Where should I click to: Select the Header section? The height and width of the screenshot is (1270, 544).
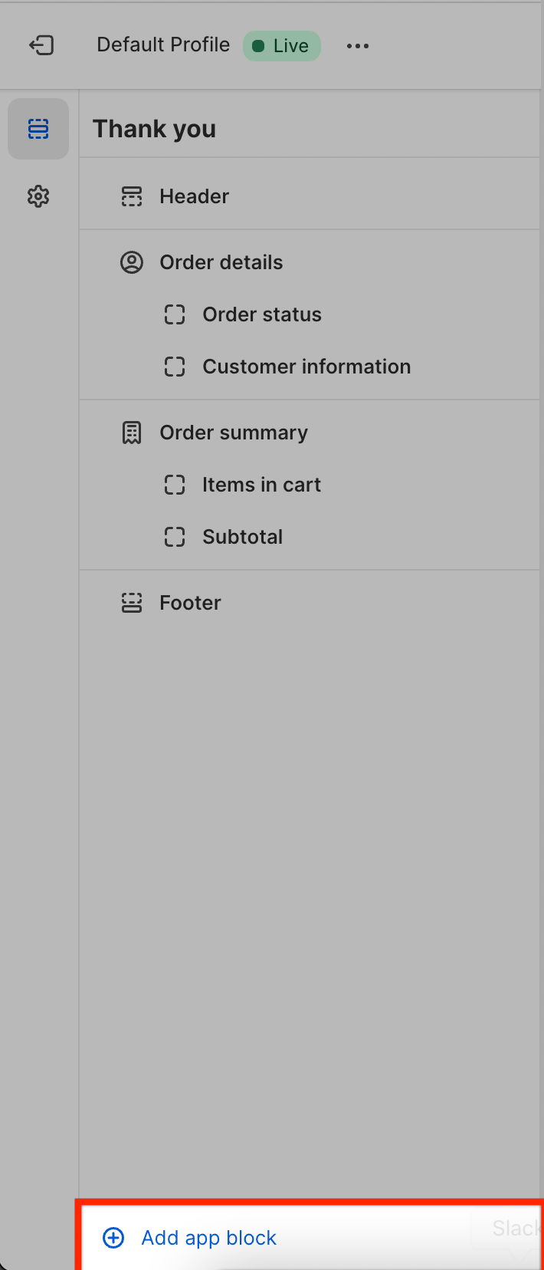coord(195,196)
